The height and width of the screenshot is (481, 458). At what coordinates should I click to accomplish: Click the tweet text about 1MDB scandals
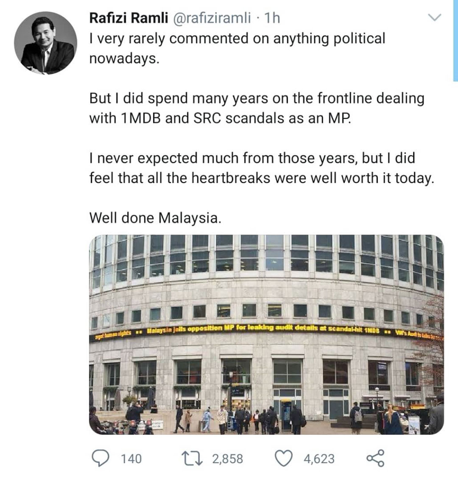[257, 108]
